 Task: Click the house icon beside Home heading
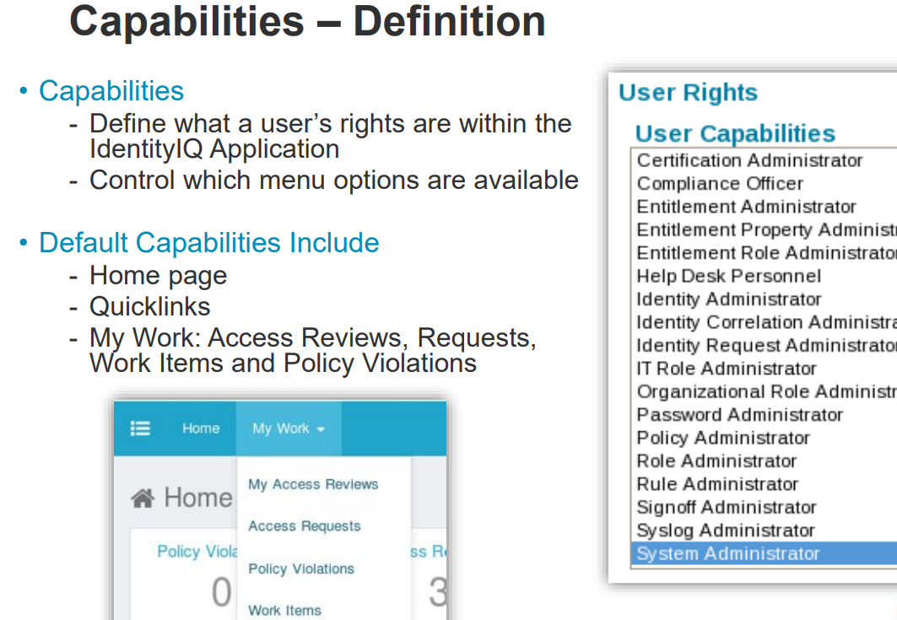coord(143,499)
